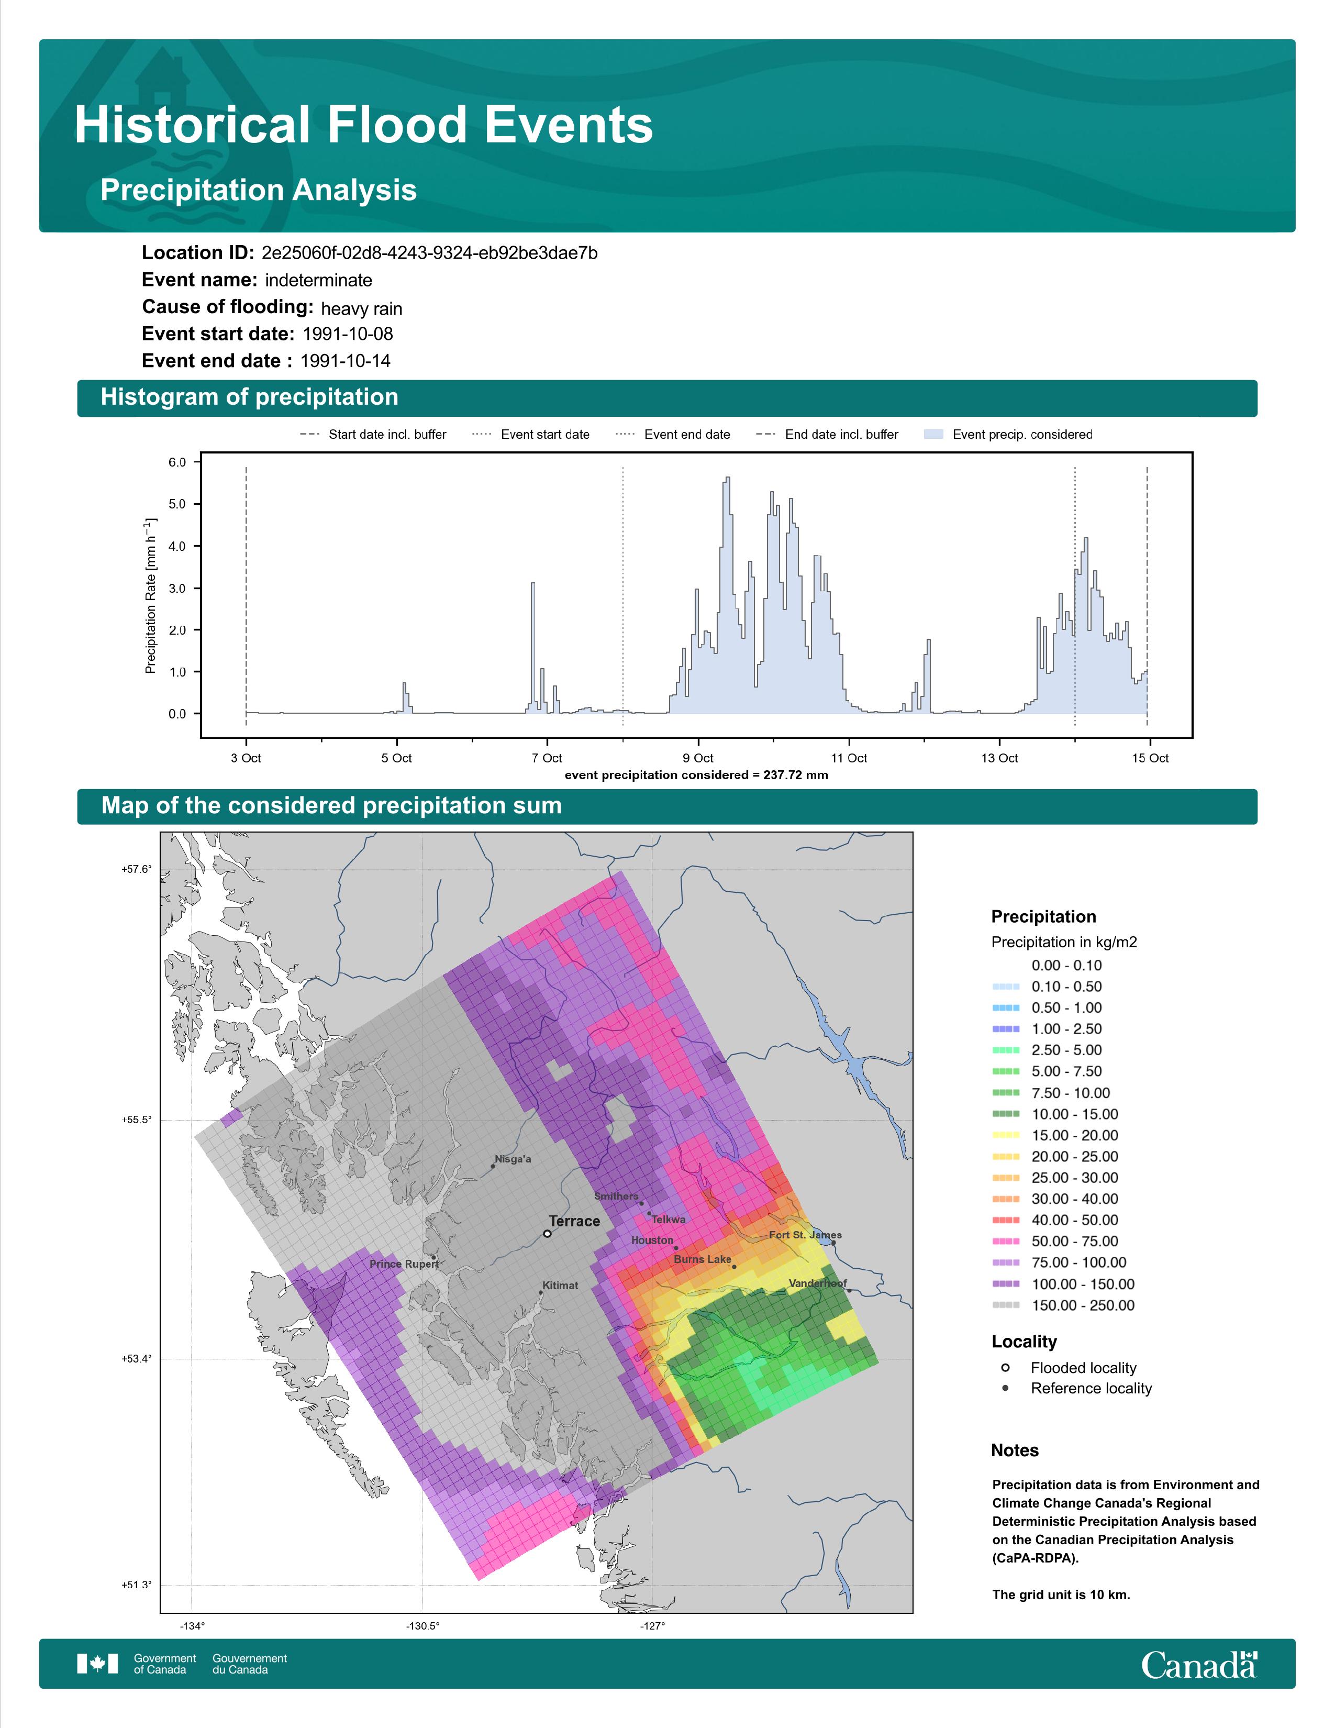Viewport: 1335px width, 1728px height.
Task: Click the Canadian flag icon in footer
Action: click(x=97, y=1663)
